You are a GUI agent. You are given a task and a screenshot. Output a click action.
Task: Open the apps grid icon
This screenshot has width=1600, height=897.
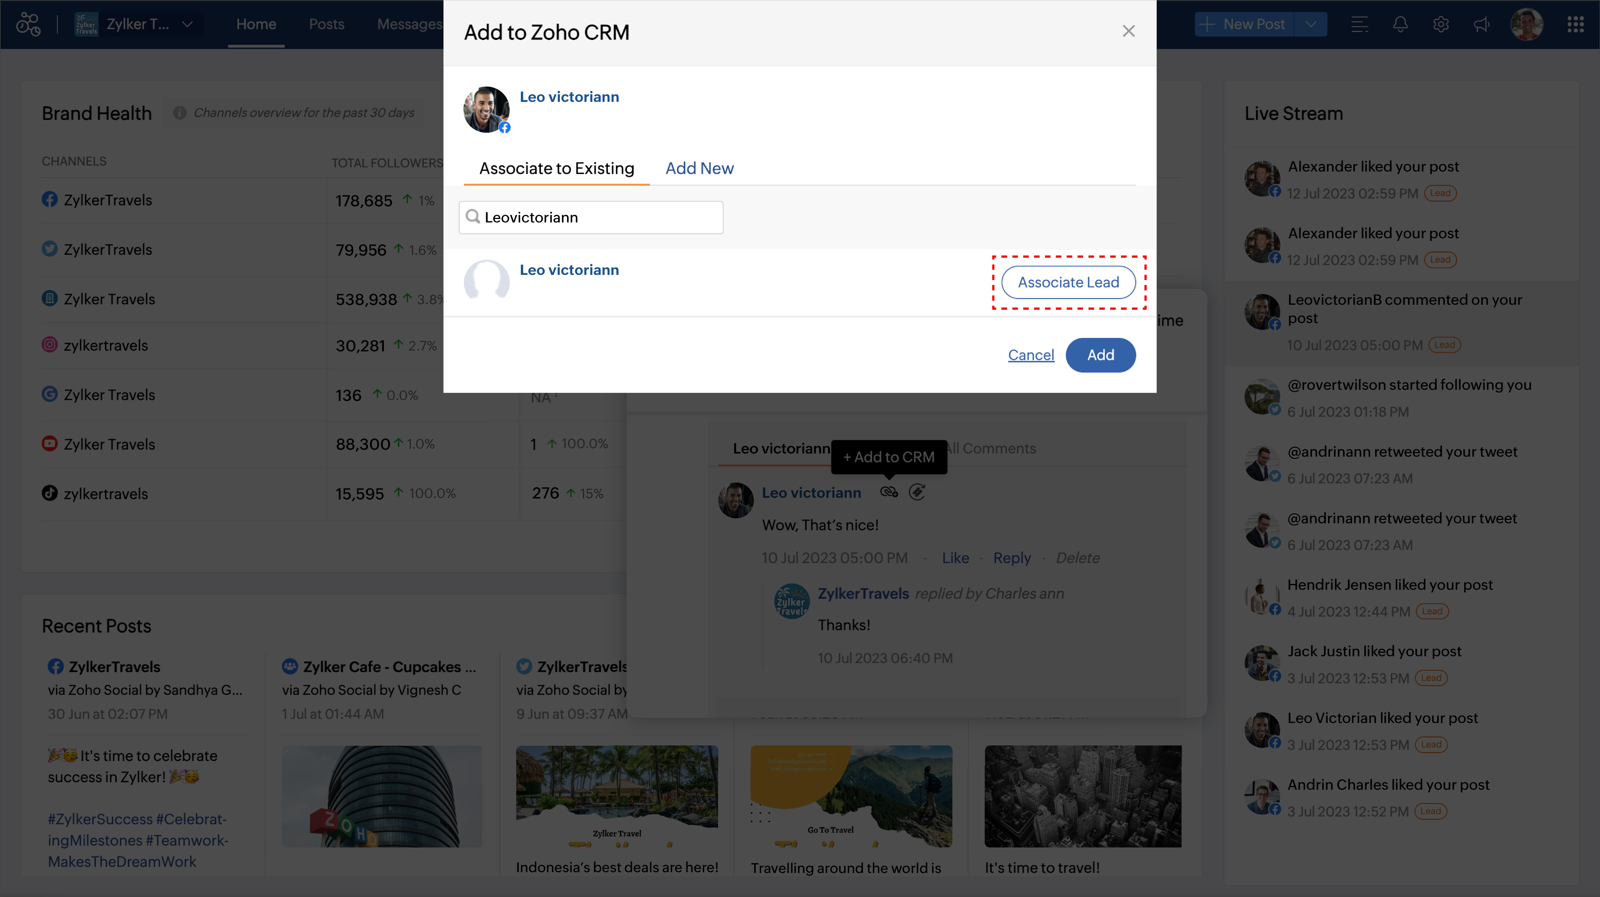(x=1575, y=24)
